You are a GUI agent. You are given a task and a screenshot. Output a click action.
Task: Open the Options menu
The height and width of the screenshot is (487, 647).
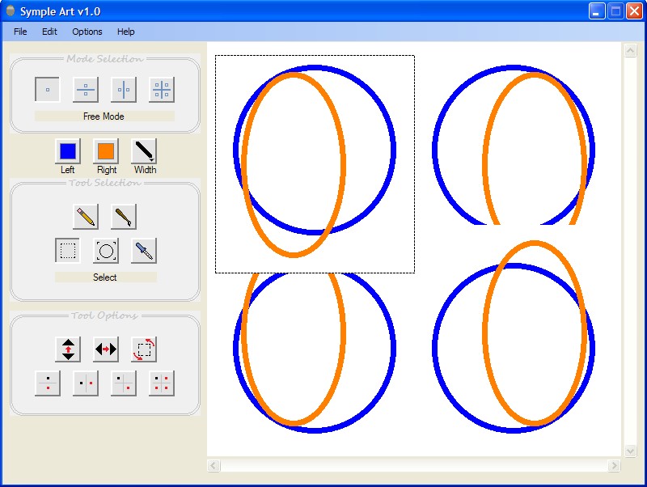tap(87, 32)
